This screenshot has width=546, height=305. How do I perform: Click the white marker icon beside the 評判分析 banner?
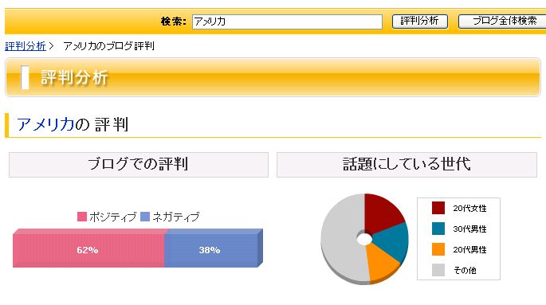coord(25,77)
